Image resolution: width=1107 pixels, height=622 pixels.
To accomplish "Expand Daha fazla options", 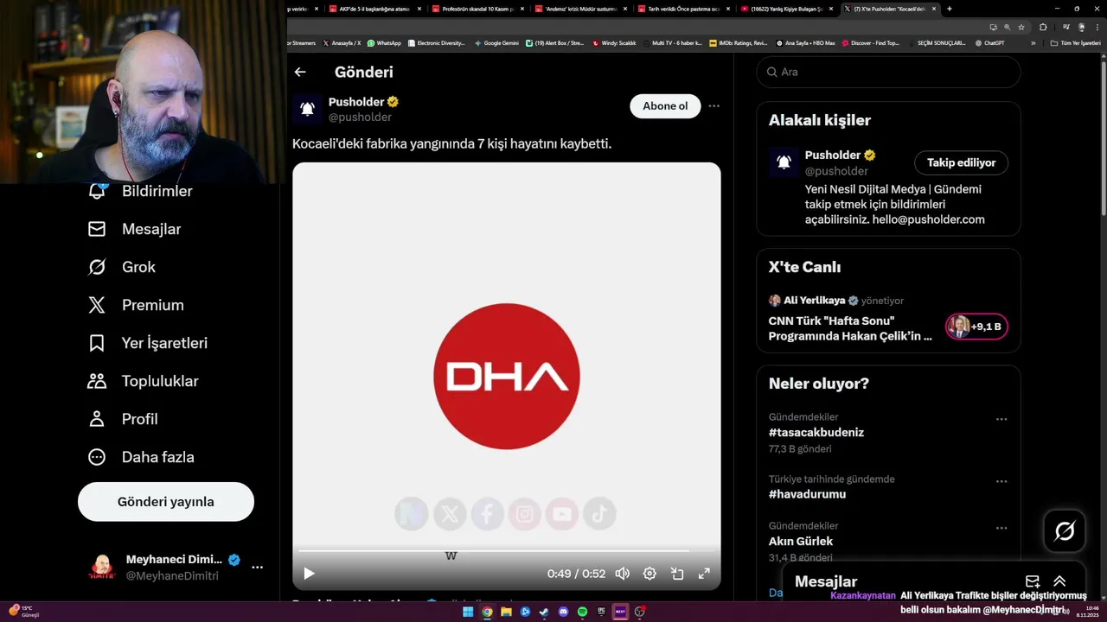I will coord(141,457).
